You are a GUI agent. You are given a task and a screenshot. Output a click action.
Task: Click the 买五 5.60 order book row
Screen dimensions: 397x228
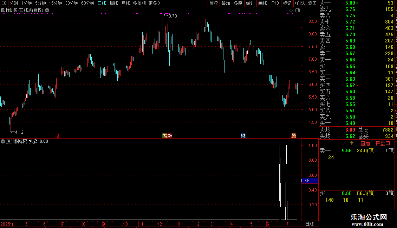pyautogui.click(x=357, y=92)
